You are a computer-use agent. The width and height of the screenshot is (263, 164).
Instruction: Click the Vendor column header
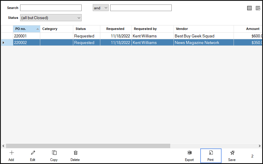point(203,29)
